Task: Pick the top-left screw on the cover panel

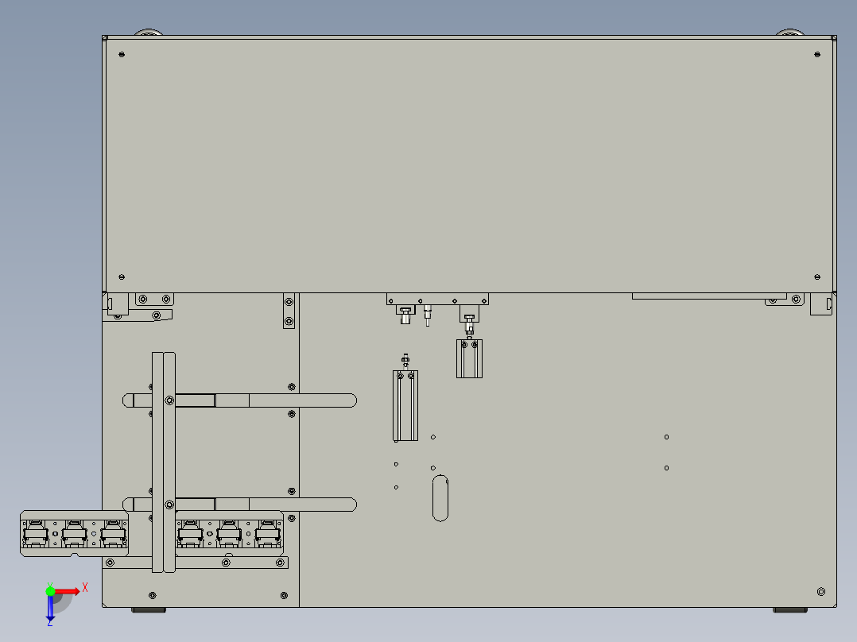Action: pyautogui.click(x=122, y=55)
